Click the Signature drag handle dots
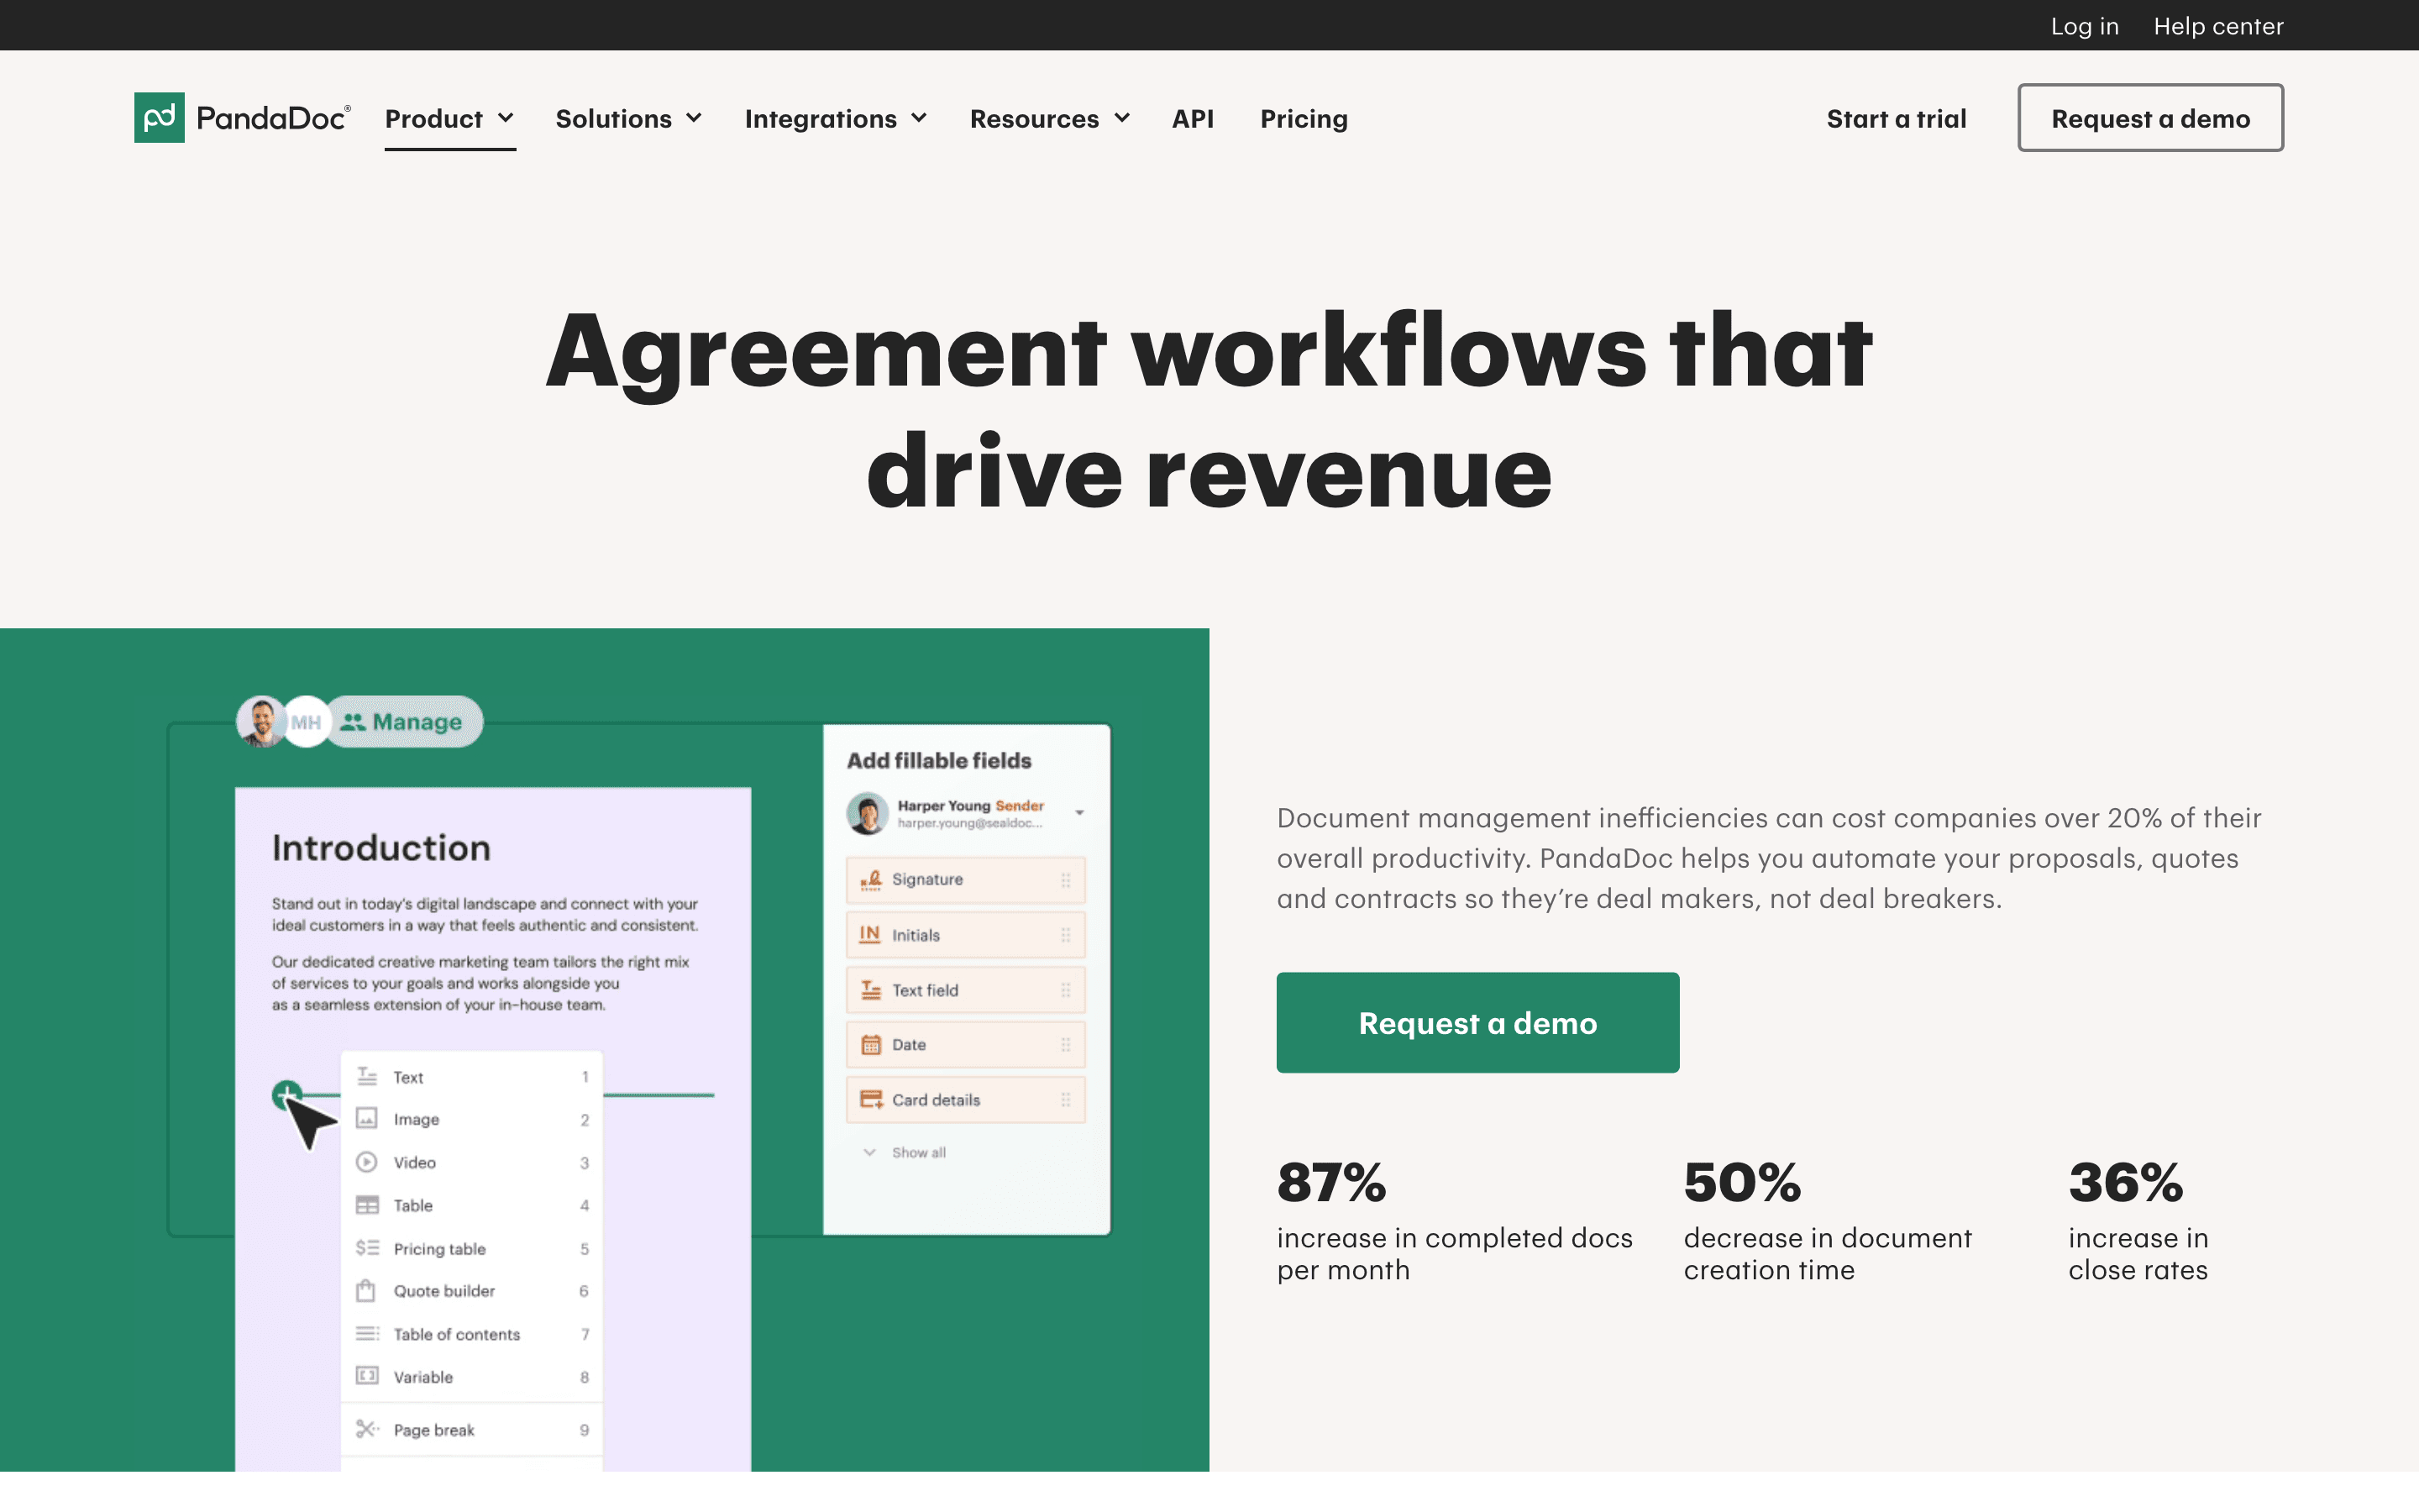Image resolution: width=2419 pixels, height=1512 pixels. 1066,880
